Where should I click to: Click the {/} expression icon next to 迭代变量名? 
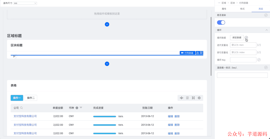click(259, 45)
